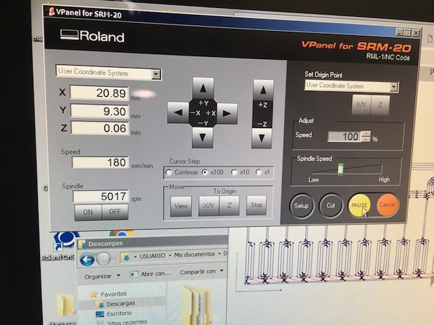This screenshot has width=434, height=325.
Task: Cancel the cutting job
Action: (x=387, y=204)
